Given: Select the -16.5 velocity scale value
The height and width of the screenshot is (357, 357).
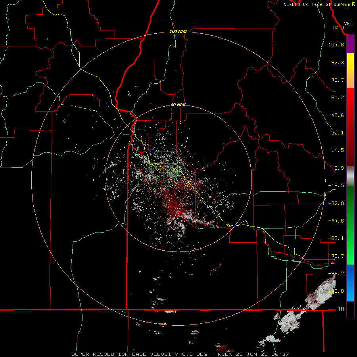Looking at the screenshot, I should point(336,186).
